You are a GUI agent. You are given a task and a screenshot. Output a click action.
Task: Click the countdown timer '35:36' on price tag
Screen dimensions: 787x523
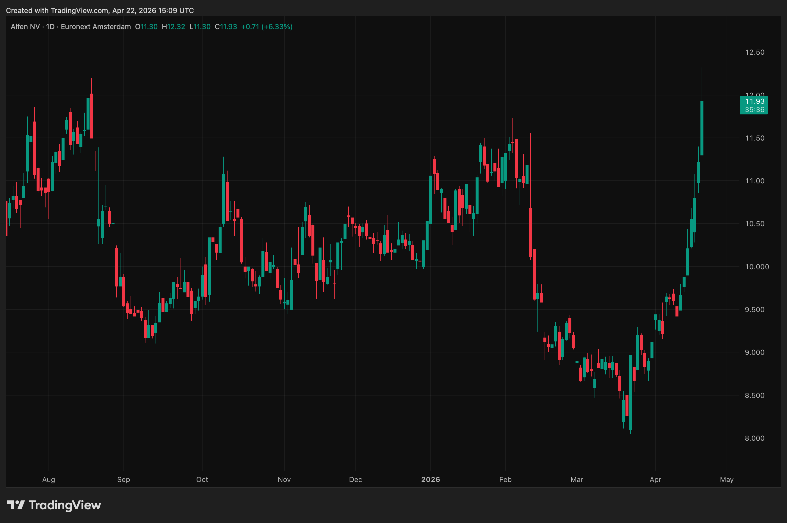pos(754,110)
